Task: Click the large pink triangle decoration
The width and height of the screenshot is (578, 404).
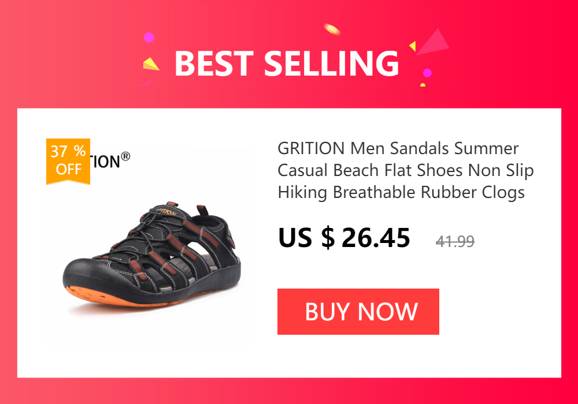Action: 433,42
